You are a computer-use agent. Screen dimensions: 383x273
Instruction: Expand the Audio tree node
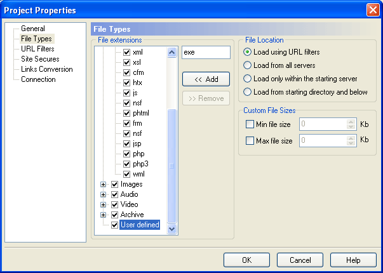click(103, 195)
